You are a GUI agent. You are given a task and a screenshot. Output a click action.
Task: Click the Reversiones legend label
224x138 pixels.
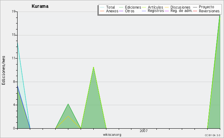[209, 11]
